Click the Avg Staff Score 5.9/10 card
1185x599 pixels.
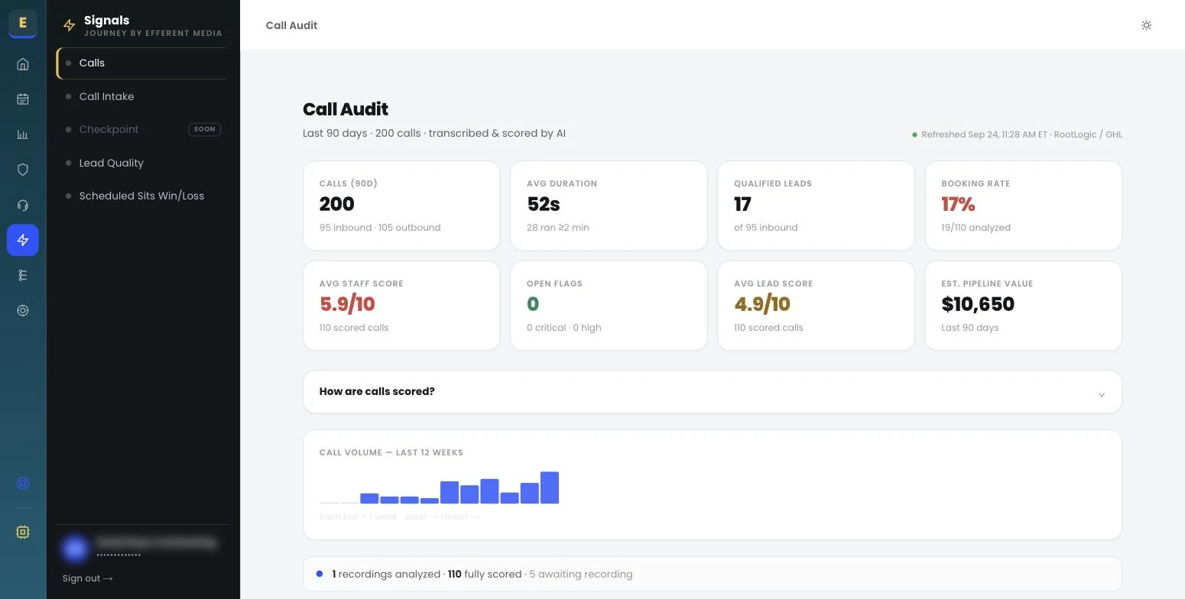point(401,306)
